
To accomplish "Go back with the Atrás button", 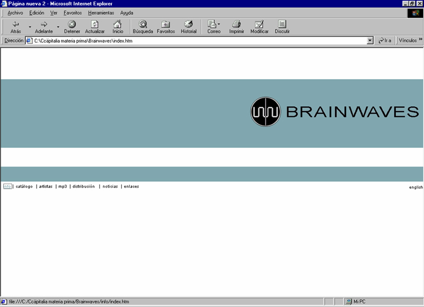I will point(16,27).
